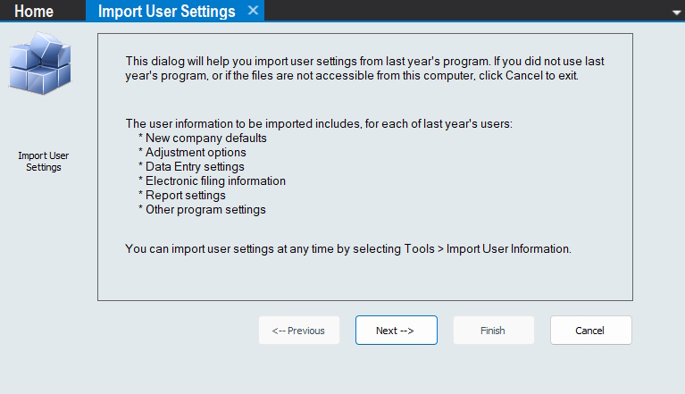Image resolution: width=685 pixels, height=394 pixels.
Task: Click the Finish button
Action: point(493,331)
